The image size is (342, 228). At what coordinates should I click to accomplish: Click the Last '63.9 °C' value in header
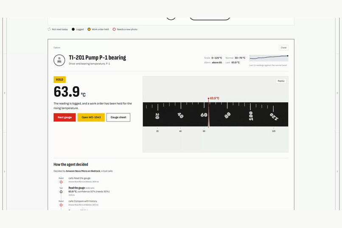coord(235,62)
